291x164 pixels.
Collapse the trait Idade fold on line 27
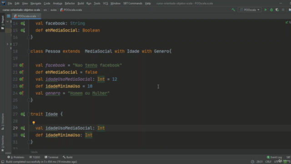click(x=29, y=114)
